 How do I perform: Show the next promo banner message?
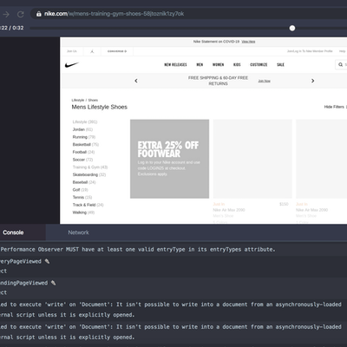(312, 81)
